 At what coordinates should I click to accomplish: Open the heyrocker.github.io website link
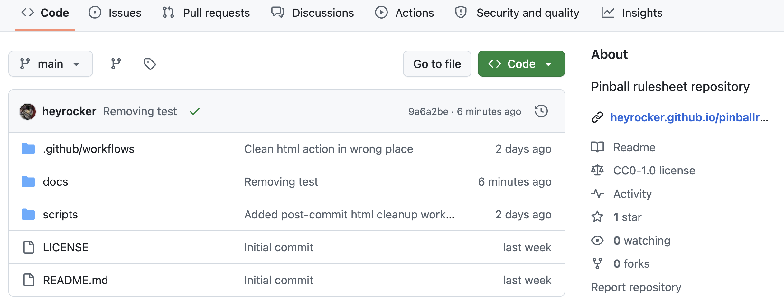[689, 117]
